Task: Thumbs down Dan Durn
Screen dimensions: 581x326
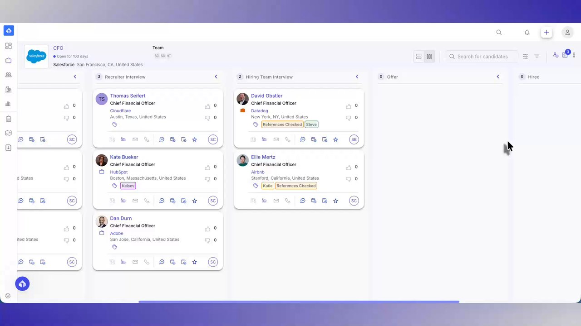Action: coord(207,240)
